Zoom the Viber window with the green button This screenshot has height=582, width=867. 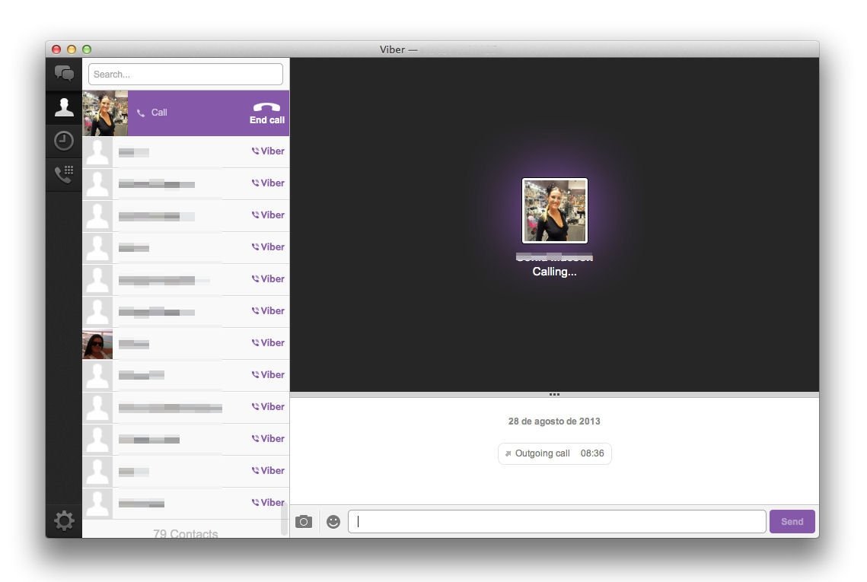click(87, 49)
